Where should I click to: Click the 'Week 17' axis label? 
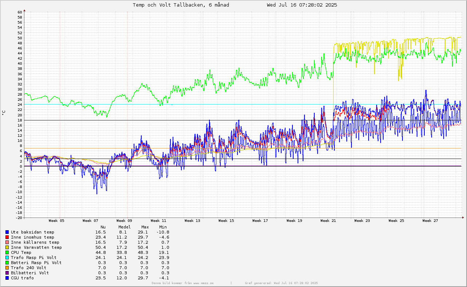pyautogui.click(x=260, y=221)
